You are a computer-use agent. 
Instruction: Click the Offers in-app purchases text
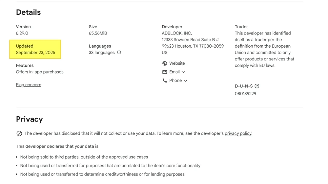click(x=40, y=72)
